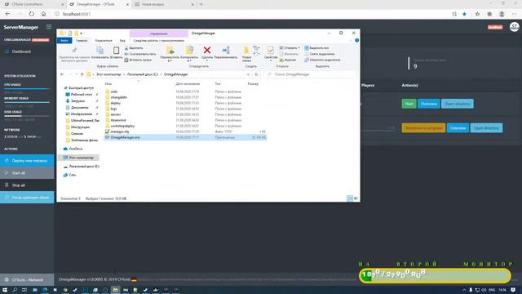
Task: Open Windows Start menu
Action: (x=5, y=290)
